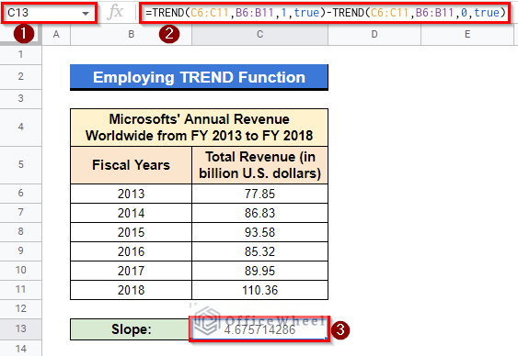
Task: Select the revenue cell 77.85
Action: point(260,194)
